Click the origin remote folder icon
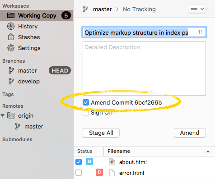Image resolution: width=215 pixels, height=179 pixels. 11,115
